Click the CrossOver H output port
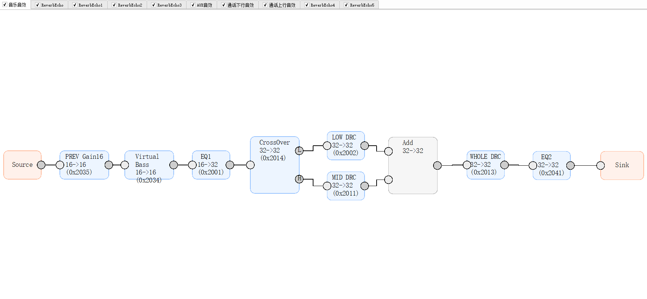This screenshot has height=299, width=647. tap(299, 179)
